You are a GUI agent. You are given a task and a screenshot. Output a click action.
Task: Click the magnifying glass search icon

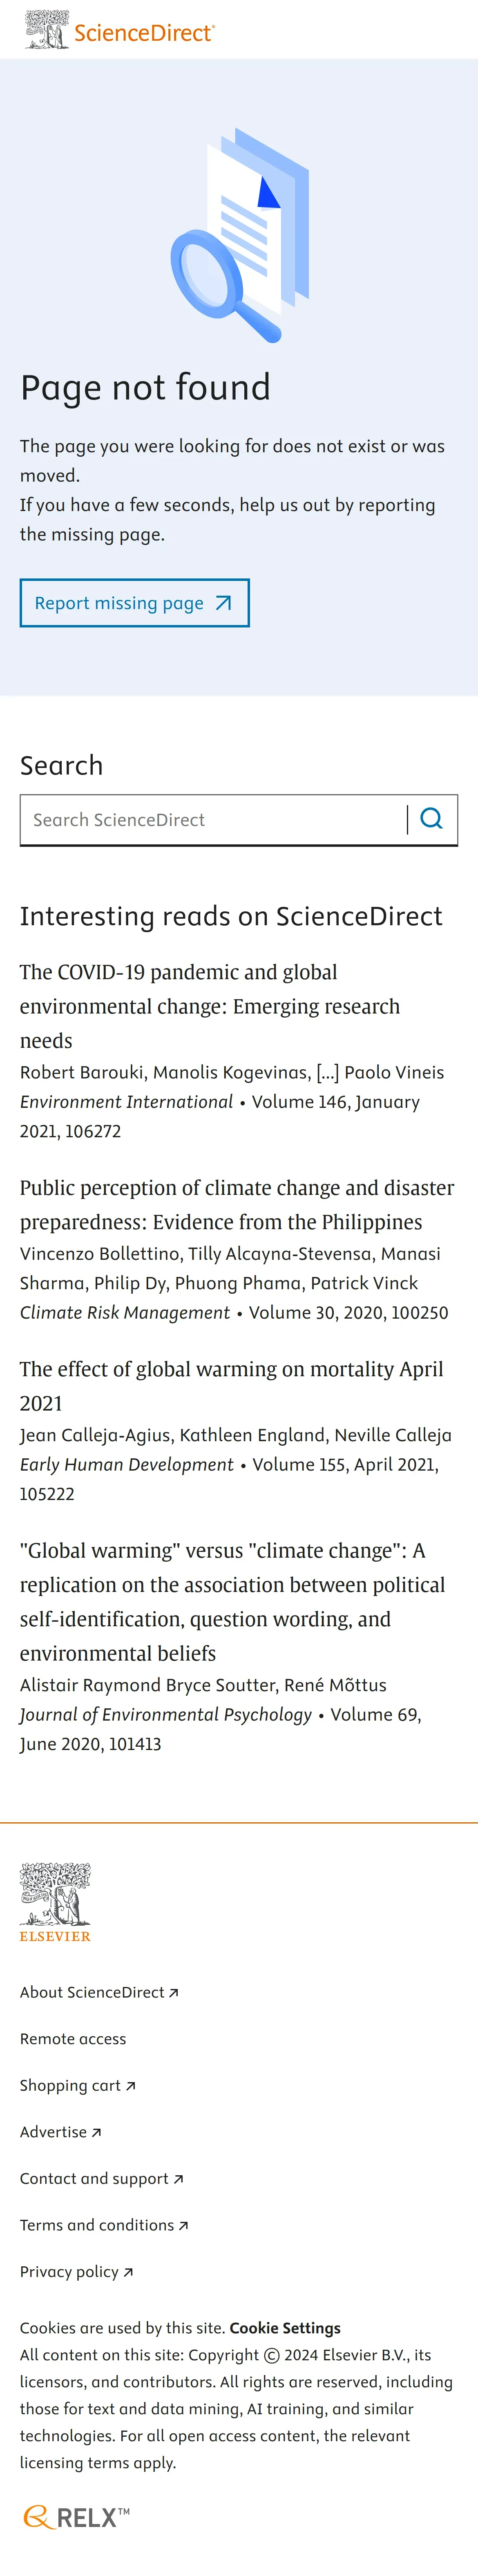[x=432, y=819]
